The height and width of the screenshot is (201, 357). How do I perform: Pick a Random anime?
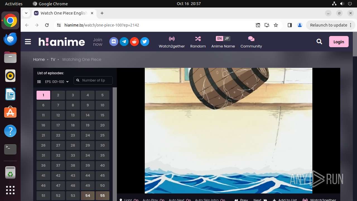198,42
